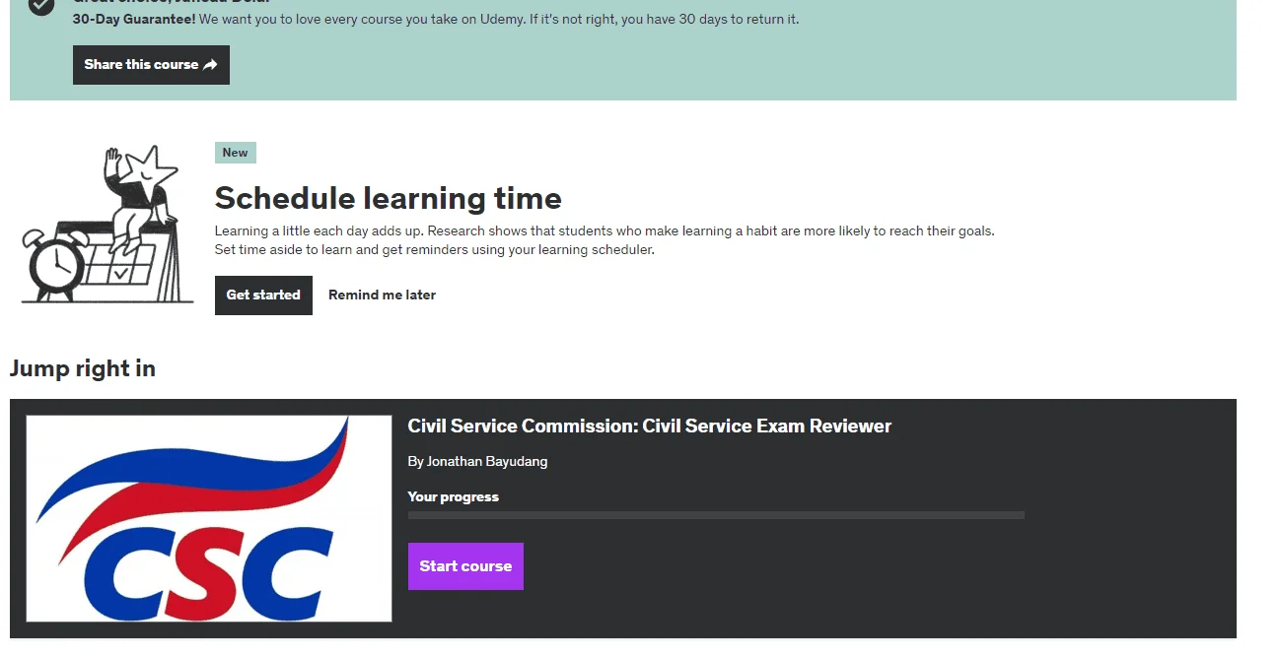Click the course progress bar
The height and width of the screenshot is (656, 1281).
(x=716, y=515)
